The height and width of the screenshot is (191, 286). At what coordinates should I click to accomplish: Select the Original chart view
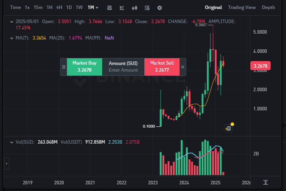click(x=213, y=7)
